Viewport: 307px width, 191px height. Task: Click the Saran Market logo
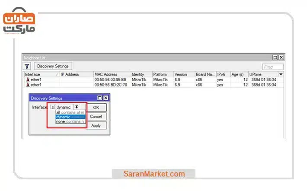pyautogui.click(x=19, y=22)
